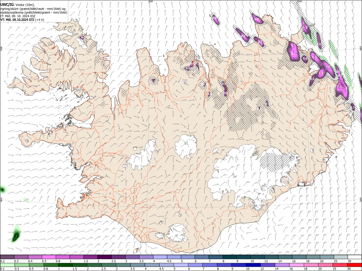Click the '15W' longitude label at top
362x271 pixels.
point(300,1)
